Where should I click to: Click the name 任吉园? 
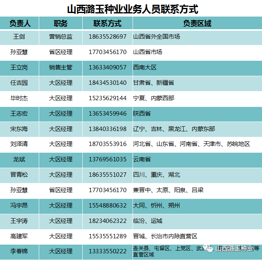point(19,82)
